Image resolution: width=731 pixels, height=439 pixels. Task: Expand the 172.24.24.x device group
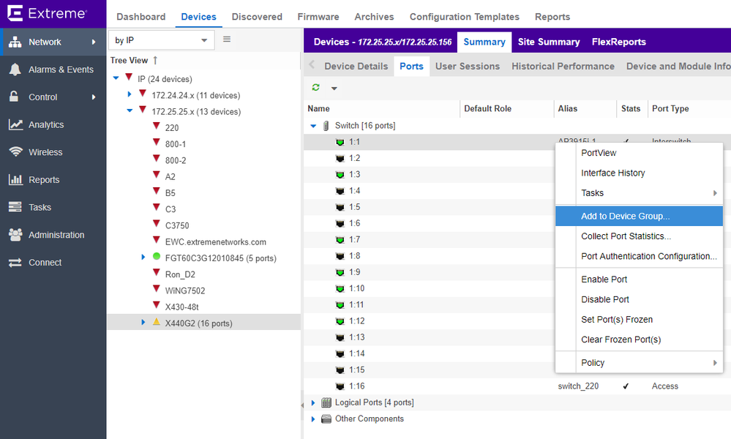(x=130, y=95)
